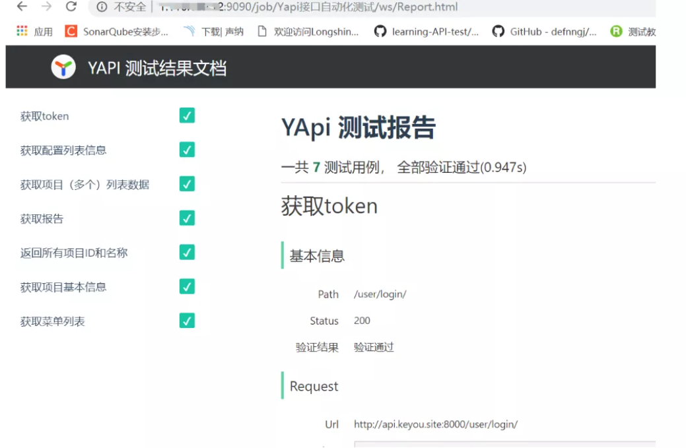This screenshot has width=686, height=448.
Task: Click the browser back arrow
Action: (22, 7)
